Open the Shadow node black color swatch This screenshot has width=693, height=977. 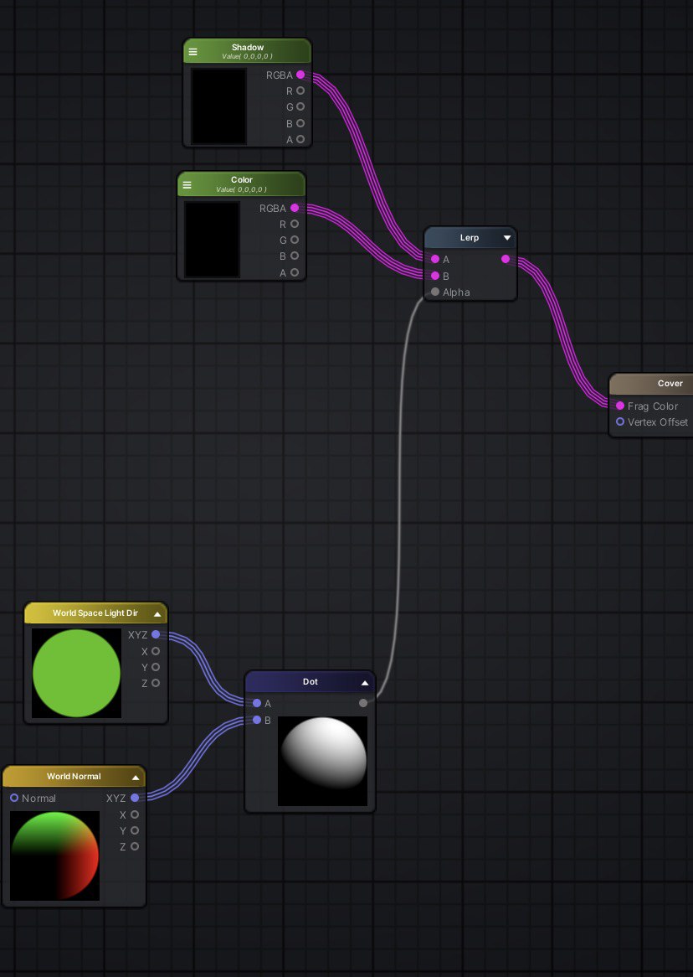(218, 106)
